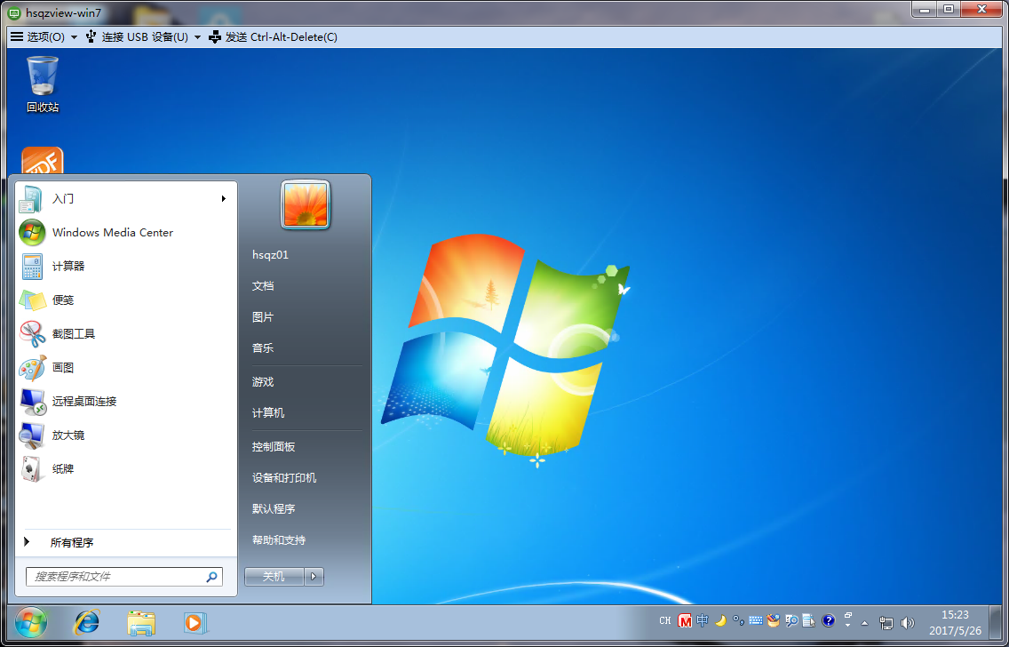
Task: Click the IME search magnifier icon
Action: click(x=791, y=620)
